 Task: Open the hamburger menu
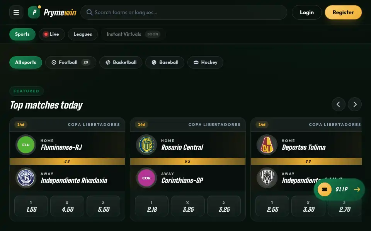coord(16,12)
